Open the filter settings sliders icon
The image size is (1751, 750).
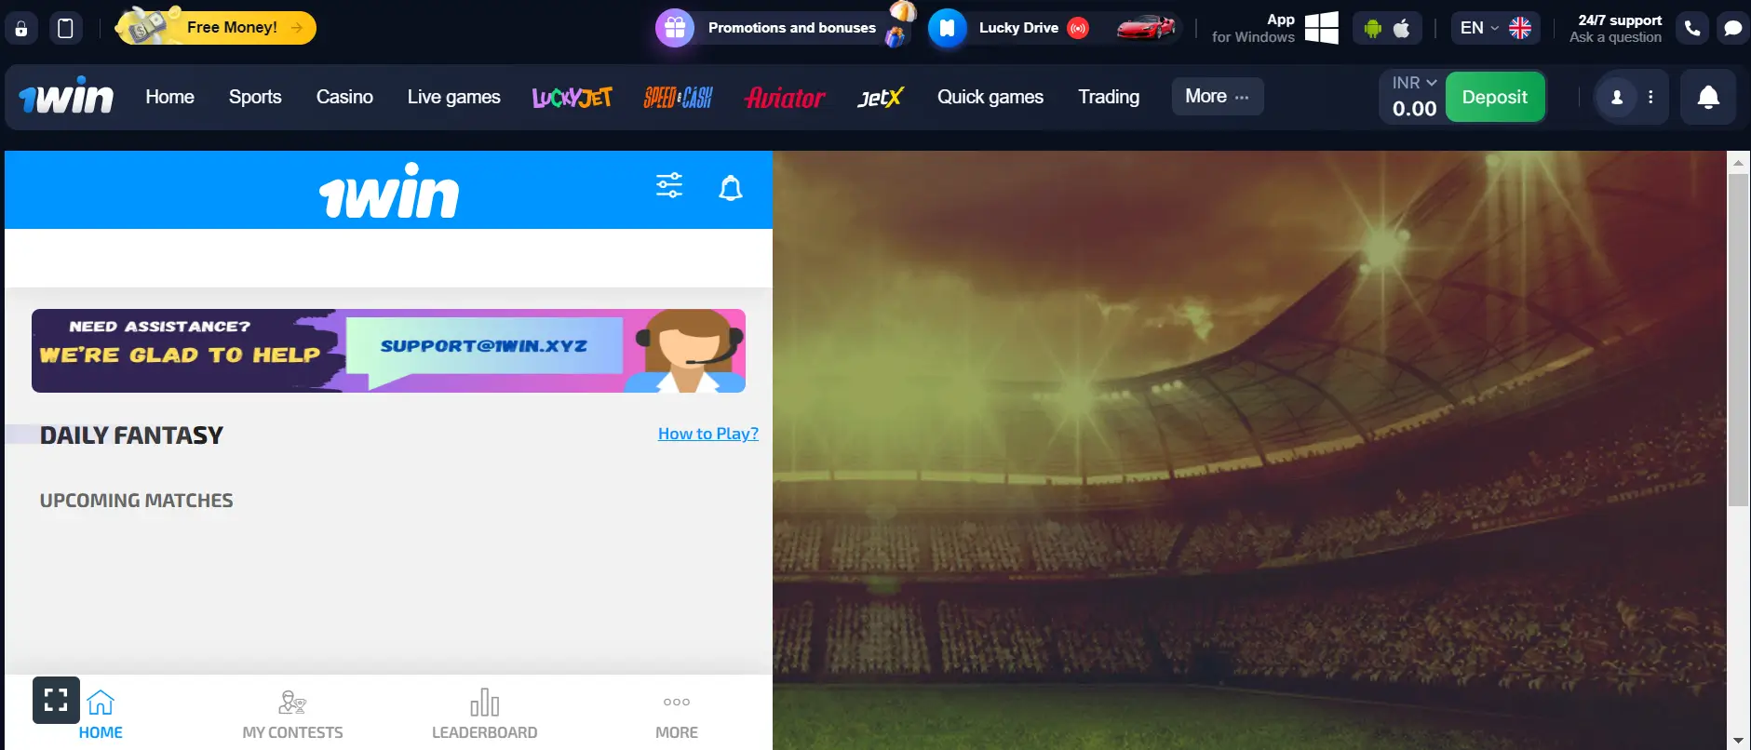[x=669, y=186]
